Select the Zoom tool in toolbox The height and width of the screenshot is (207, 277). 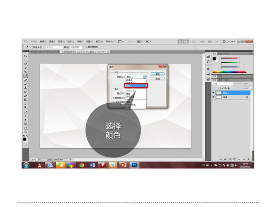(25, 131)
